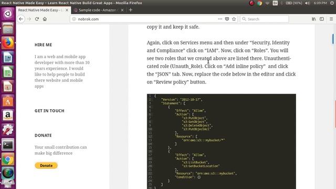Open the system power cog menu

(332, 3)
